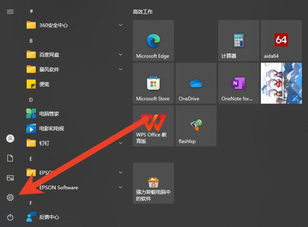The height and width of the screenshot is (227, 308).
Task: Expand the 百度网盘 chevron
Action: pos(121,55)
